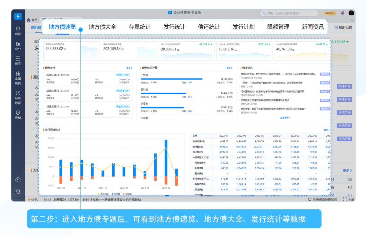366x237 pixels.
Task: Click the notification bell icon at top right
Action: [342, 13]
